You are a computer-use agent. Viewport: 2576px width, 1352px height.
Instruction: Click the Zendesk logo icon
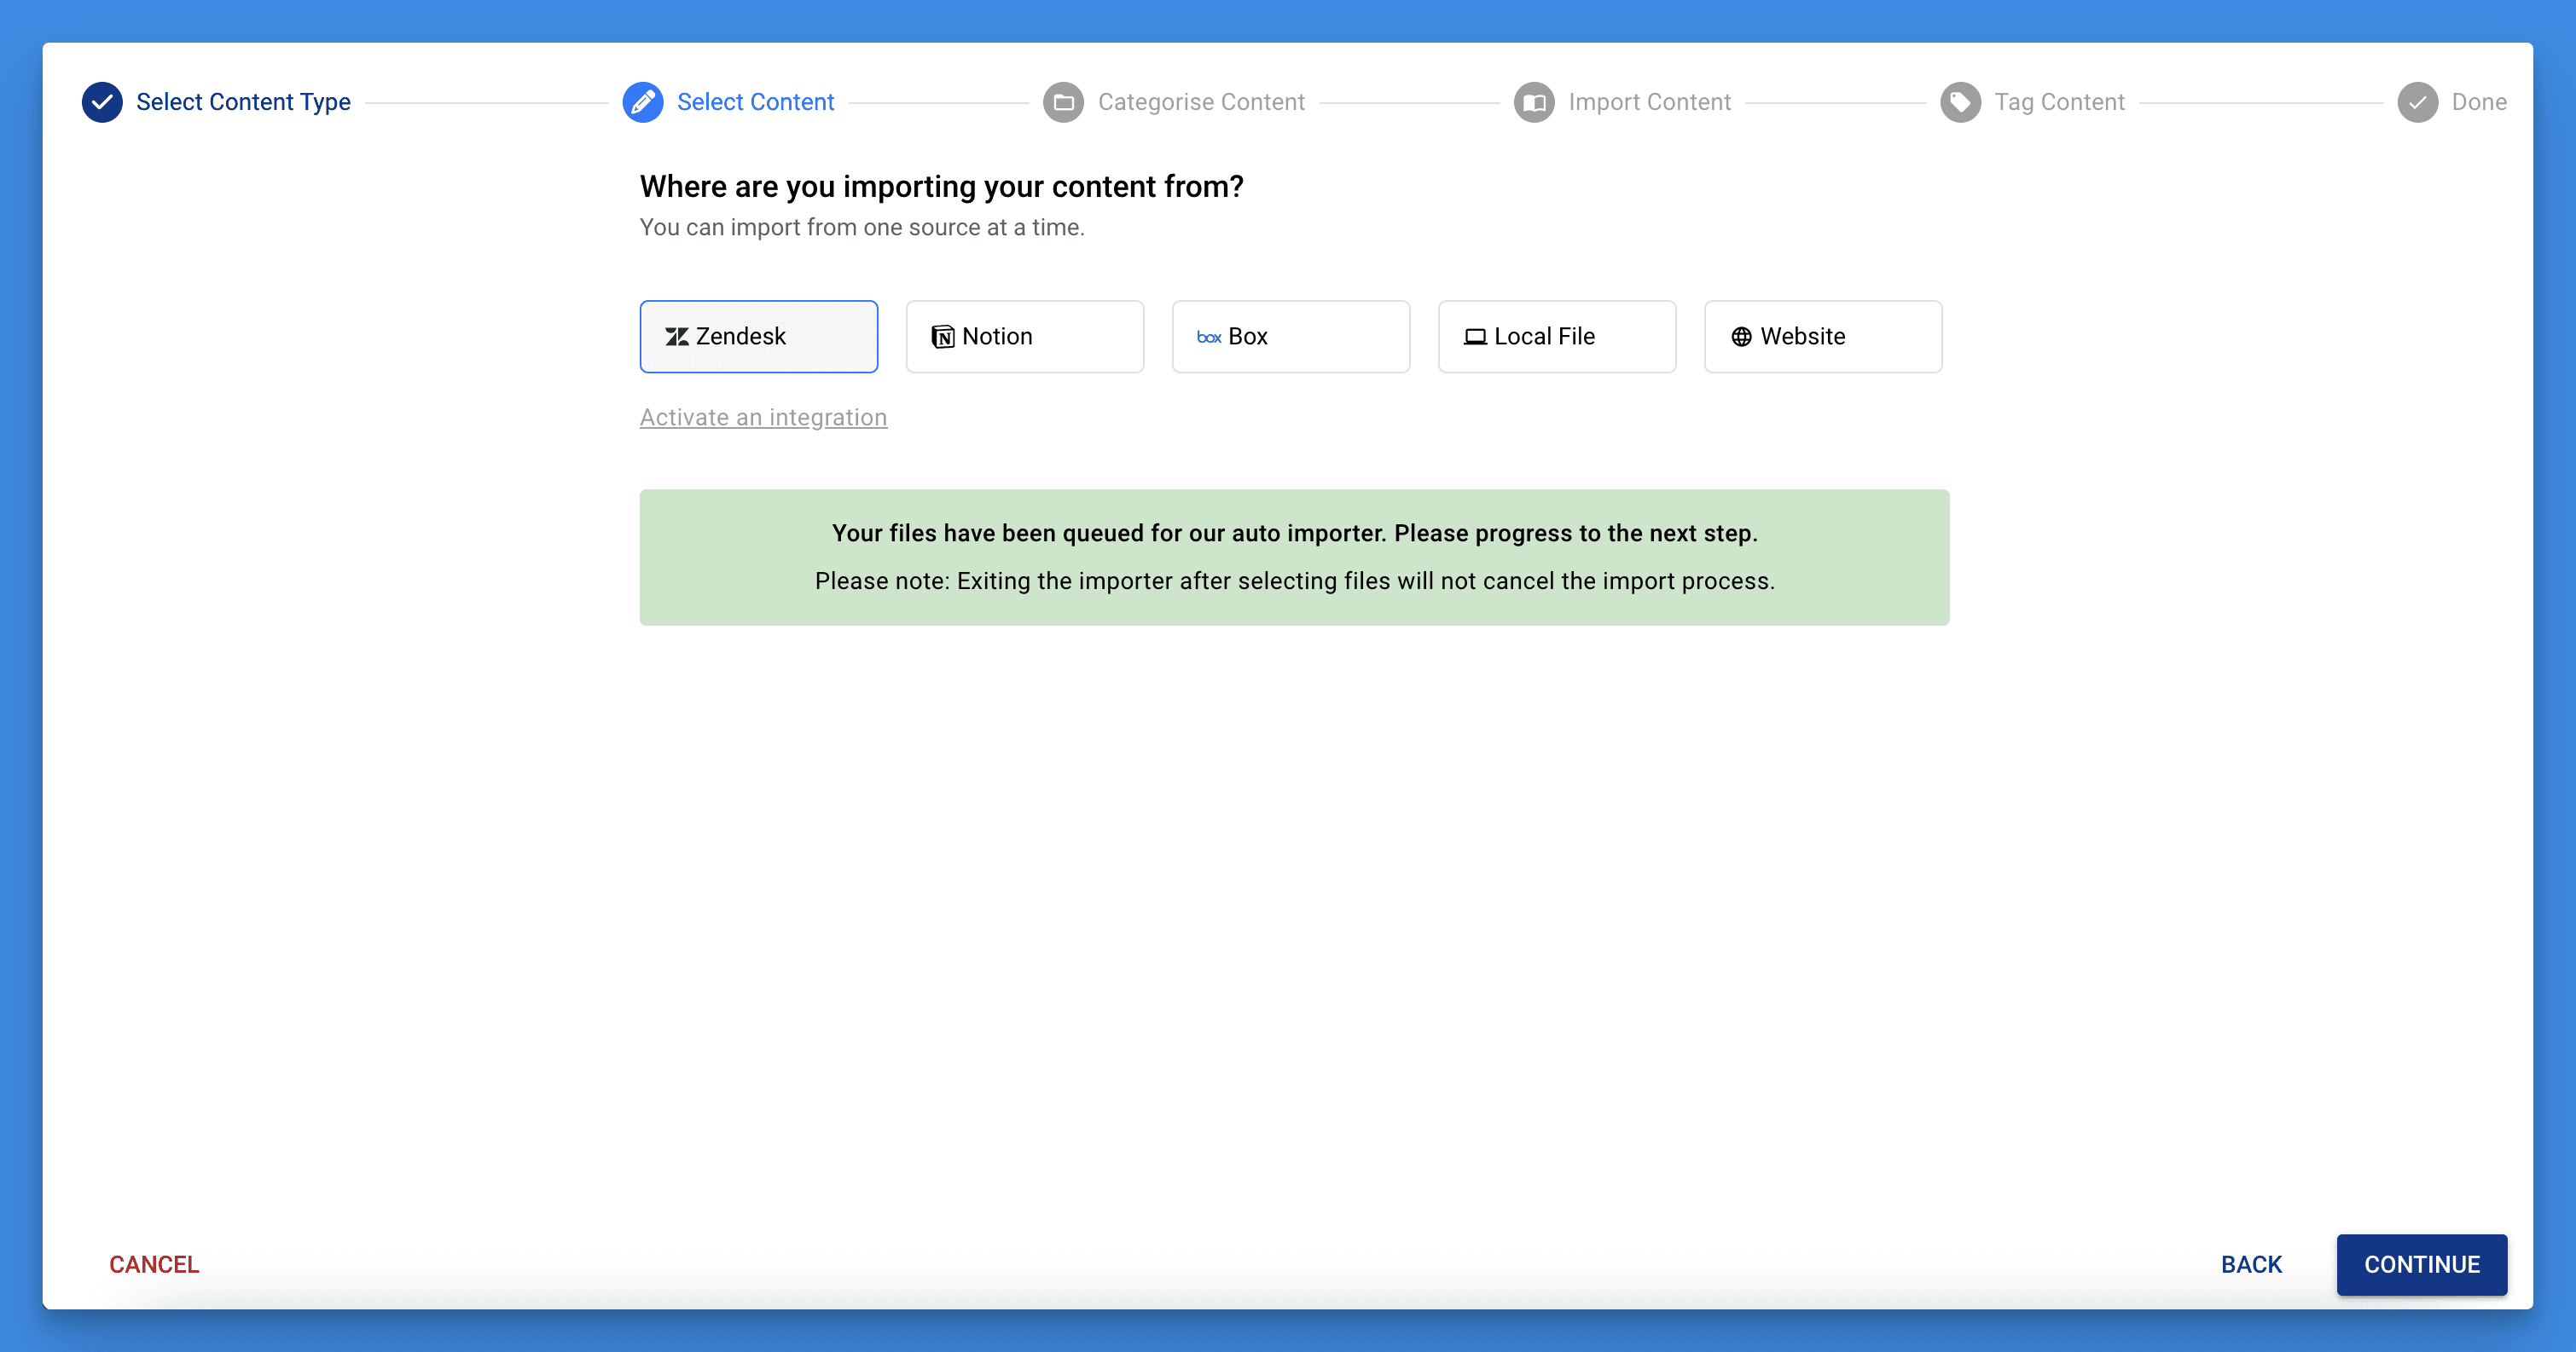click(x=677, y=337)
